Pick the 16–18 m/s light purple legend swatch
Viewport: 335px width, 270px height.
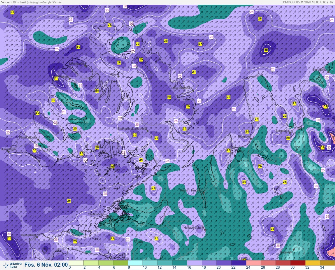pyautogui.click(x=194, y=263)
